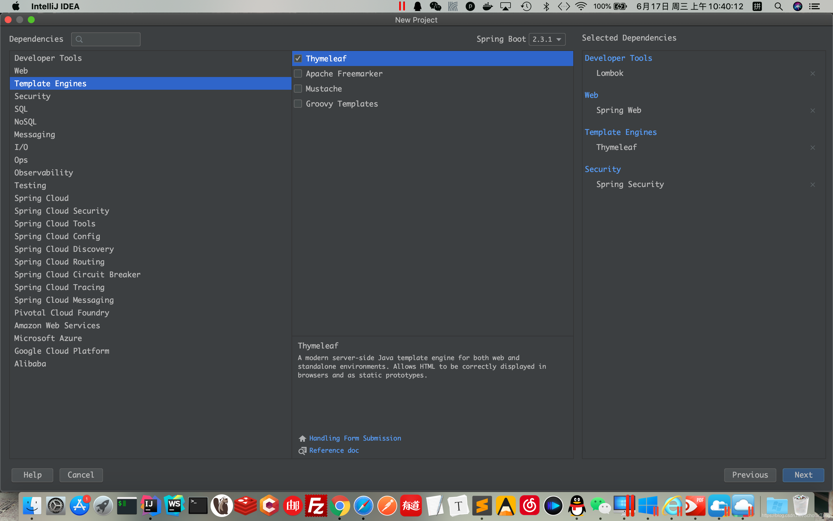
Task: Open the Spring Cloud Discovery category
Action: click(x=150, y=249)
